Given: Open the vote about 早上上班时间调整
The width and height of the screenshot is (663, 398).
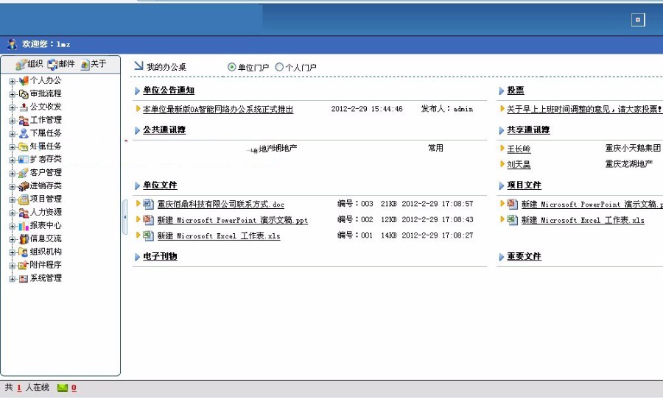Looking at the screenshot, I should 584,110.
